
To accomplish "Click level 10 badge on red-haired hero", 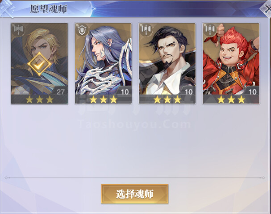I will (252, 91).
